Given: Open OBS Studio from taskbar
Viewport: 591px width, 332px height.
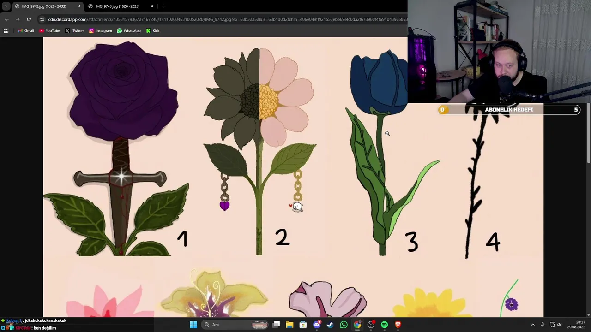Looking at the screenshot, I should pos(371,325).
